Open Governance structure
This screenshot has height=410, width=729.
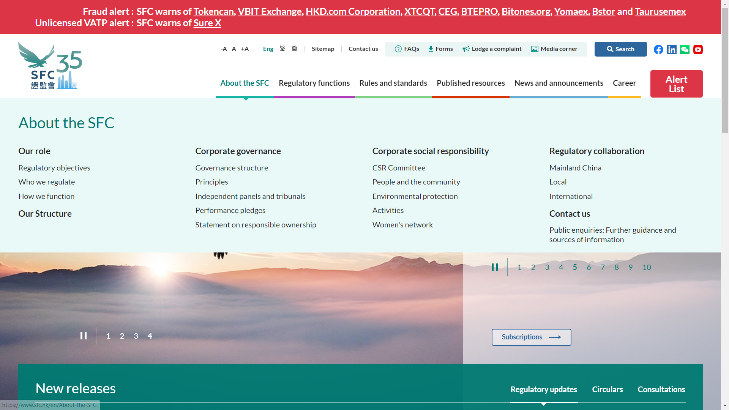pos(232,168)
